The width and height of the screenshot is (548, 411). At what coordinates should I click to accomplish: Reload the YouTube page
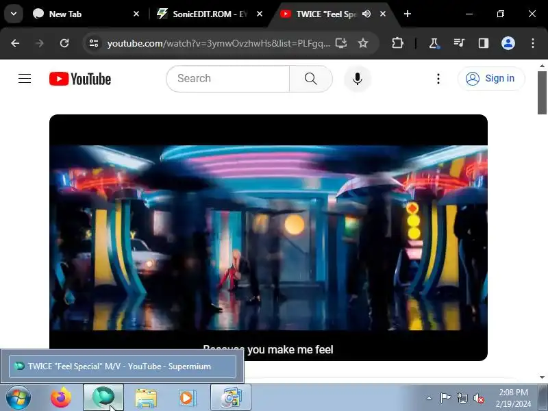64,43
